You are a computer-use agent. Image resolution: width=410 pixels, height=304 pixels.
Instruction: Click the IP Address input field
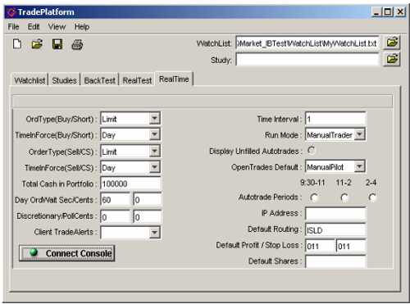pyautogui.click(x=335, y=213)
